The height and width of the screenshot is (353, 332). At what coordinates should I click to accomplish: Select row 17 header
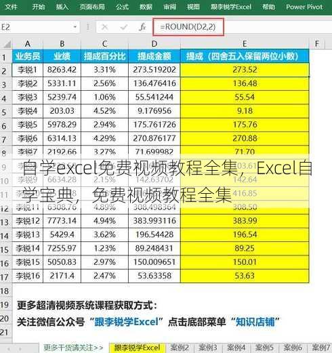coord(5,277)
